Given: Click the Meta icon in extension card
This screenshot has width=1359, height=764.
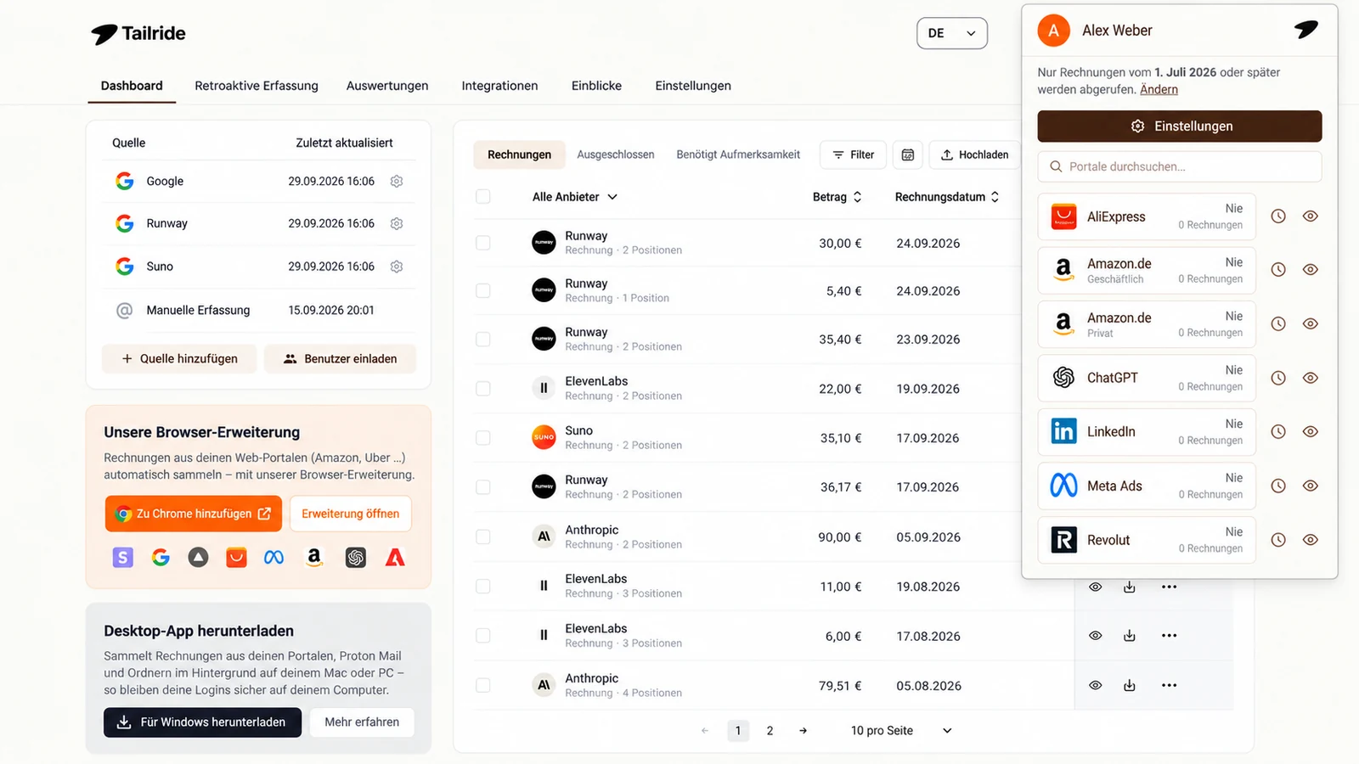Looking at the screenshot, I should [273, 558].
